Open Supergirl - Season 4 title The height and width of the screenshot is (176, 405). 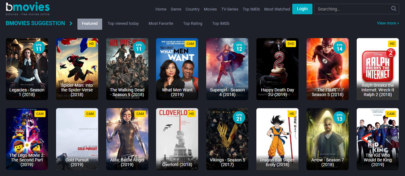tap(228, 92)
